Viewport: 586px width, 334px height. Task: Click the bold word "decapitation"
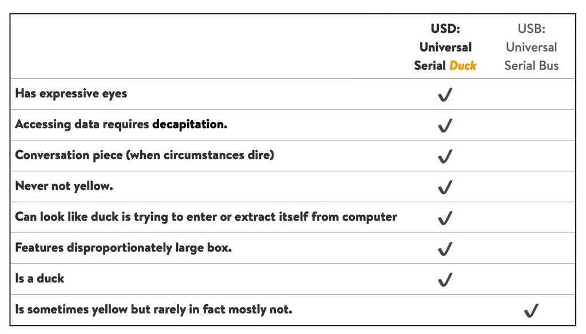pyautogui.click(x=189, y=124)
